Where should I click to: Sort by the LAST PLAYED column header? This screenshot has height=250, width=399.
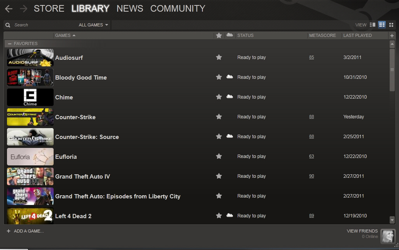357,35
